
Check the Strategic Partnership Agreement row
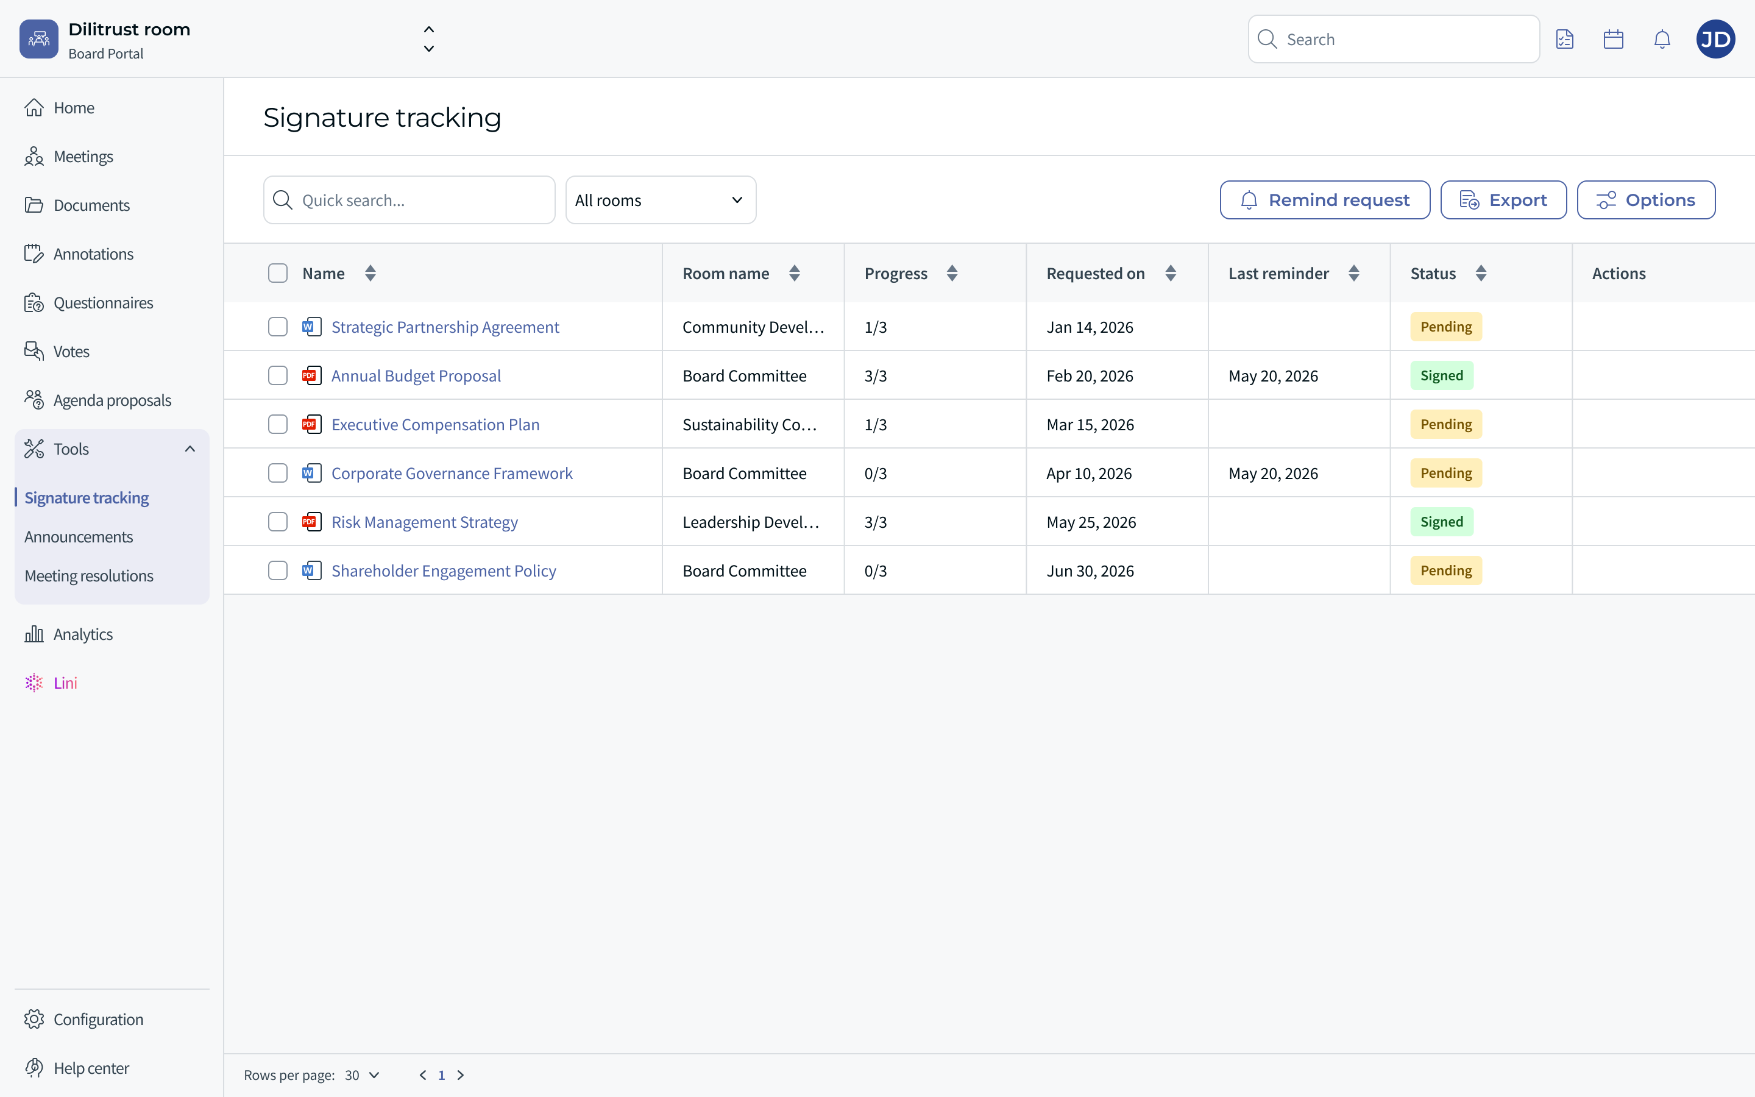click(x=278, y=327)
